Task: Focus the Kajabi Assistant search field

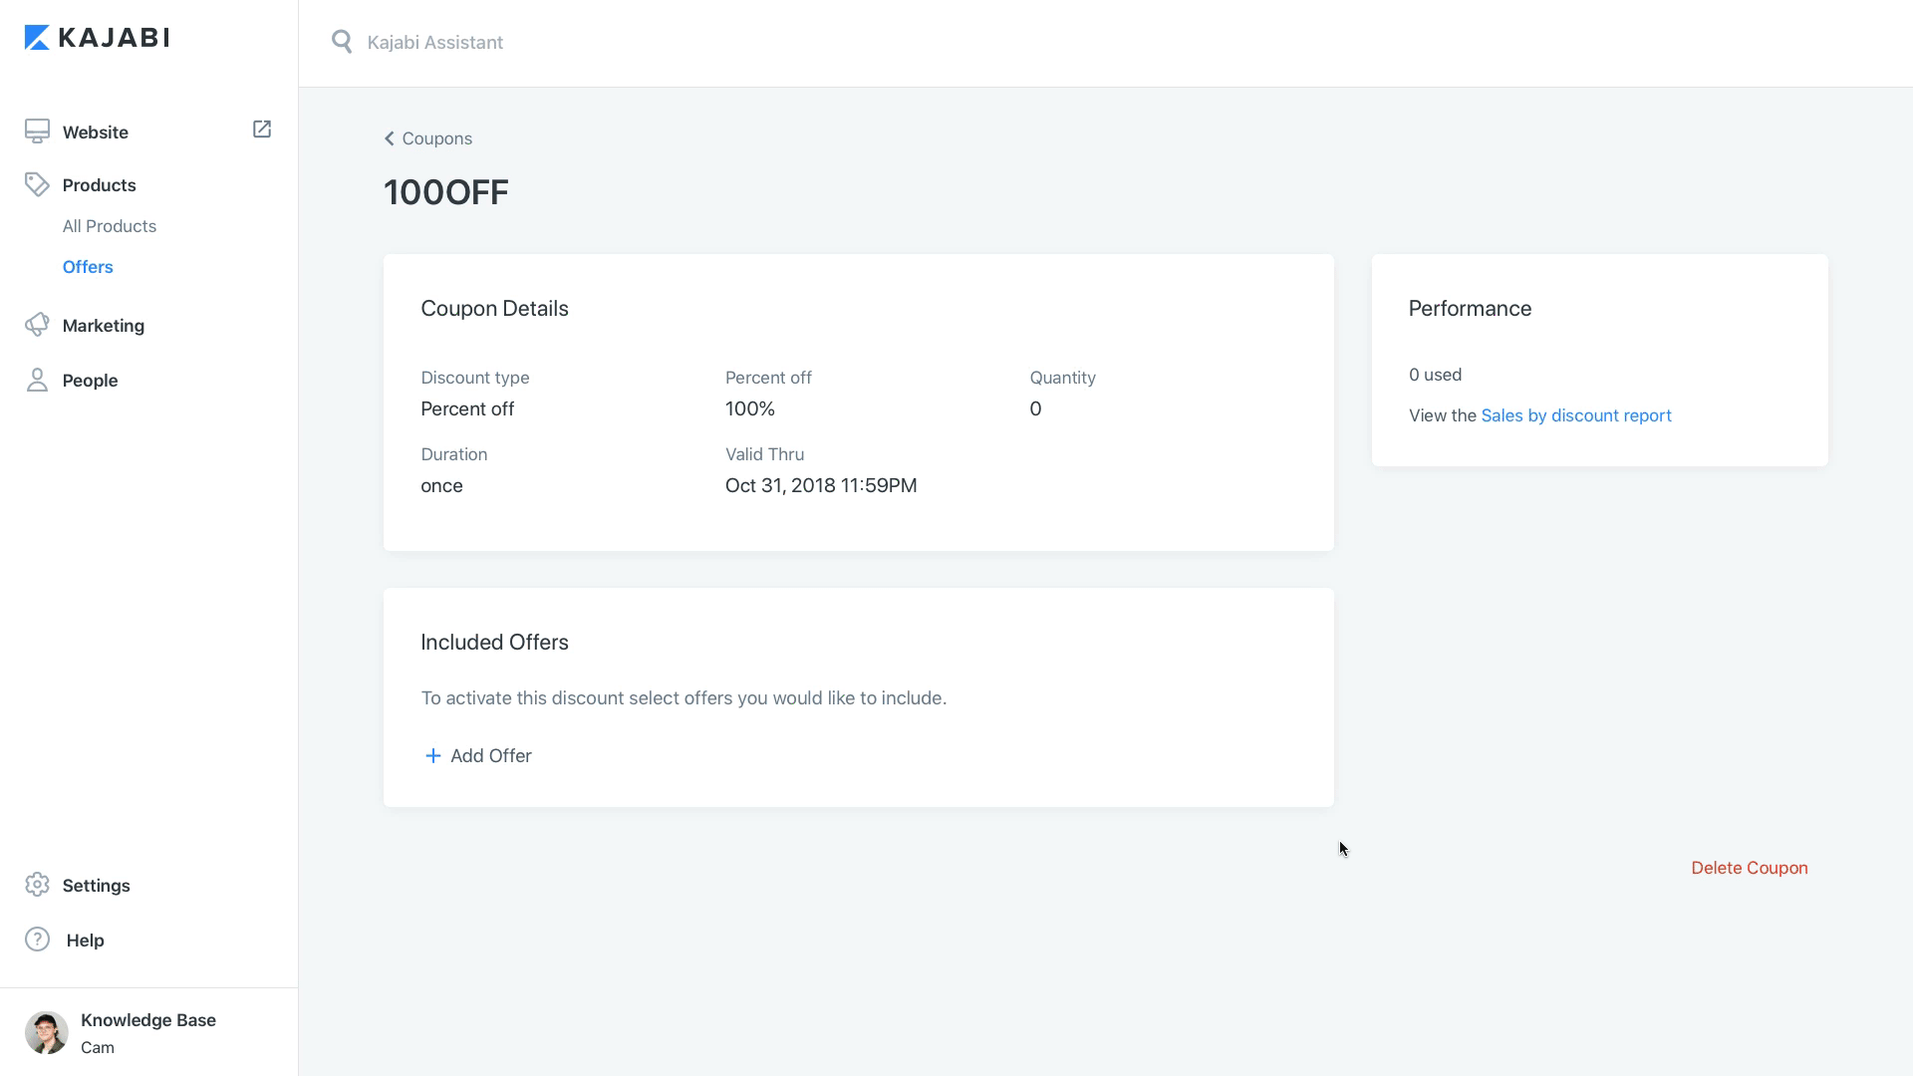Action: pyautogui.click(x=697, y=43)
